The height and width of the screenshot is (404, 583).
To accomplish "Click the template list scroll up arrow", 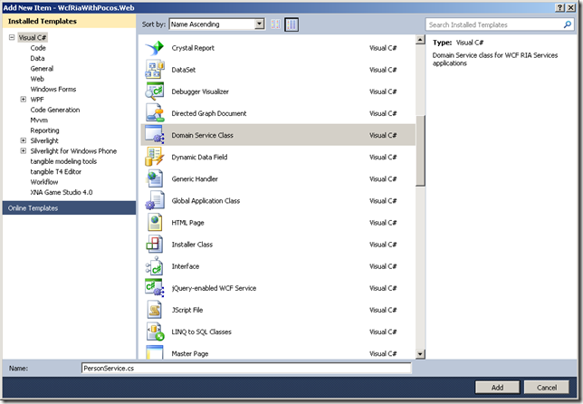I will 420,40.
